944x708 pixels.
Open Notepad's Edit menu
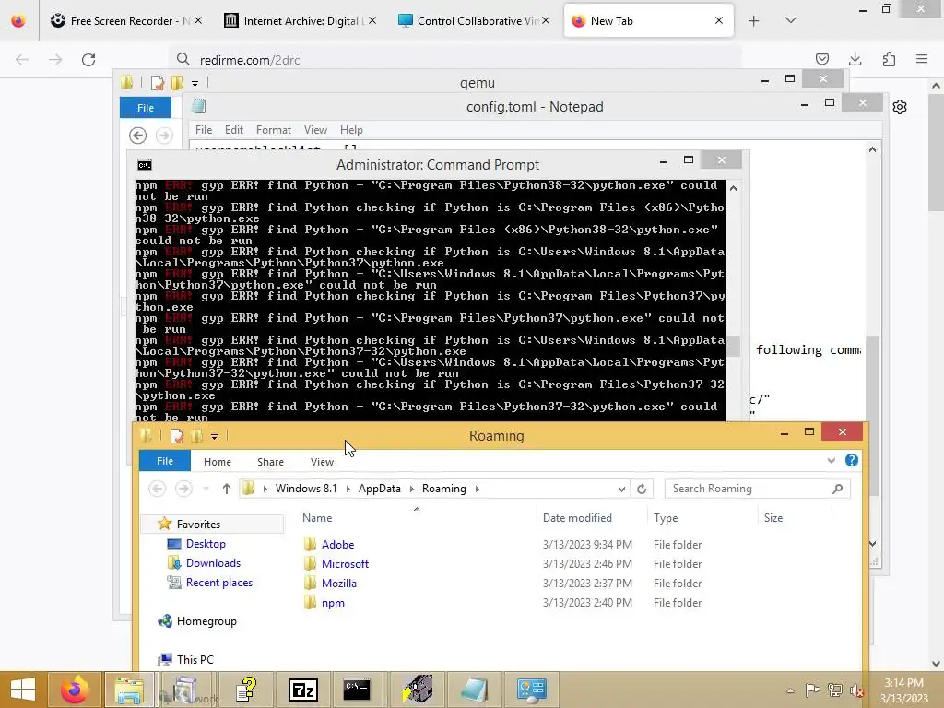233,130
